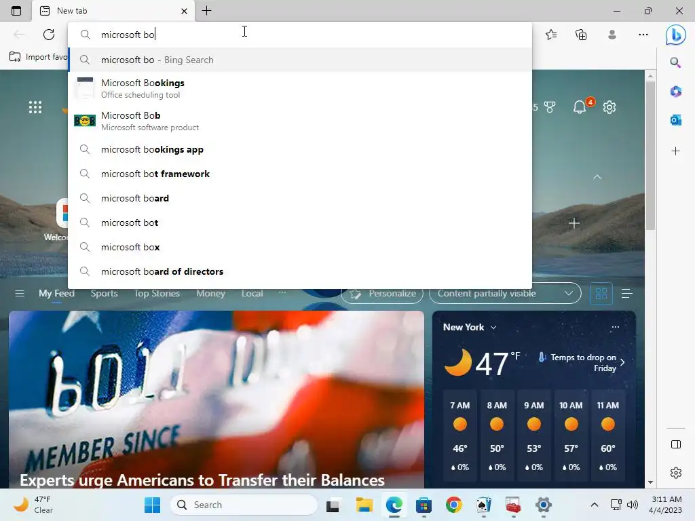Open weather card more options

click(615, 327)
